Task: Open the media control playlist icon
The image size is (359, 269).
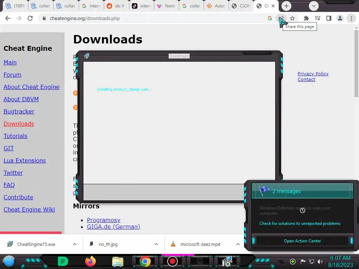Action: tap(317, 18)
